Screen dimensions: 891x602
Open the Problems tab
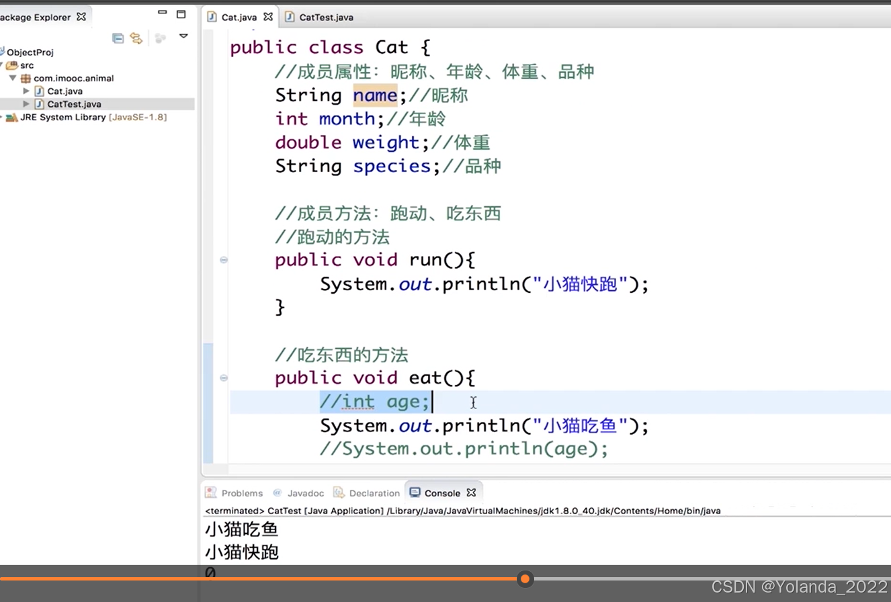pos(242,492)
